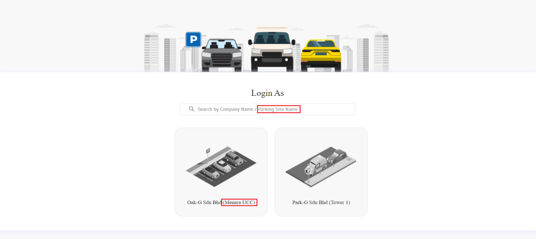This screenshot has width=536, height=239.
Task: Focus the Company Name / Parking Site search field
Action: [x=267, y=109]
